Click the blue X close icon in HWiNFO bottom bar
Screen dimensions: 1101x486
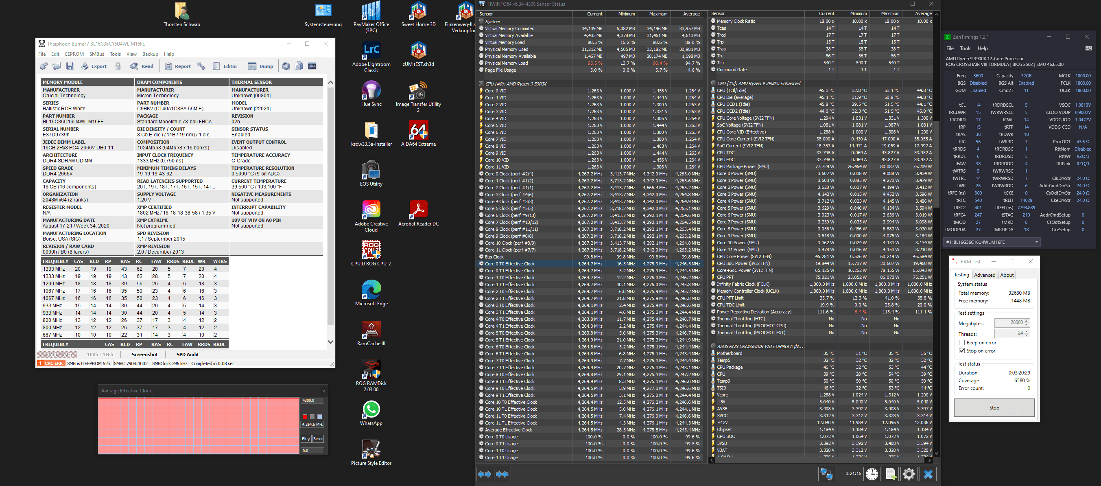(x=928, y=474)
